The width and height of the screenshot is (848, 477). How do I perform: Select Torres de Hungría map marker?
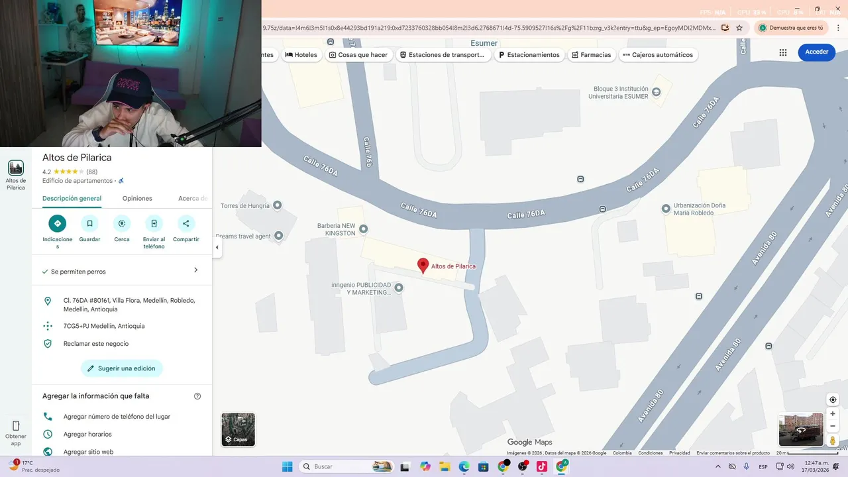coord(278,205)
